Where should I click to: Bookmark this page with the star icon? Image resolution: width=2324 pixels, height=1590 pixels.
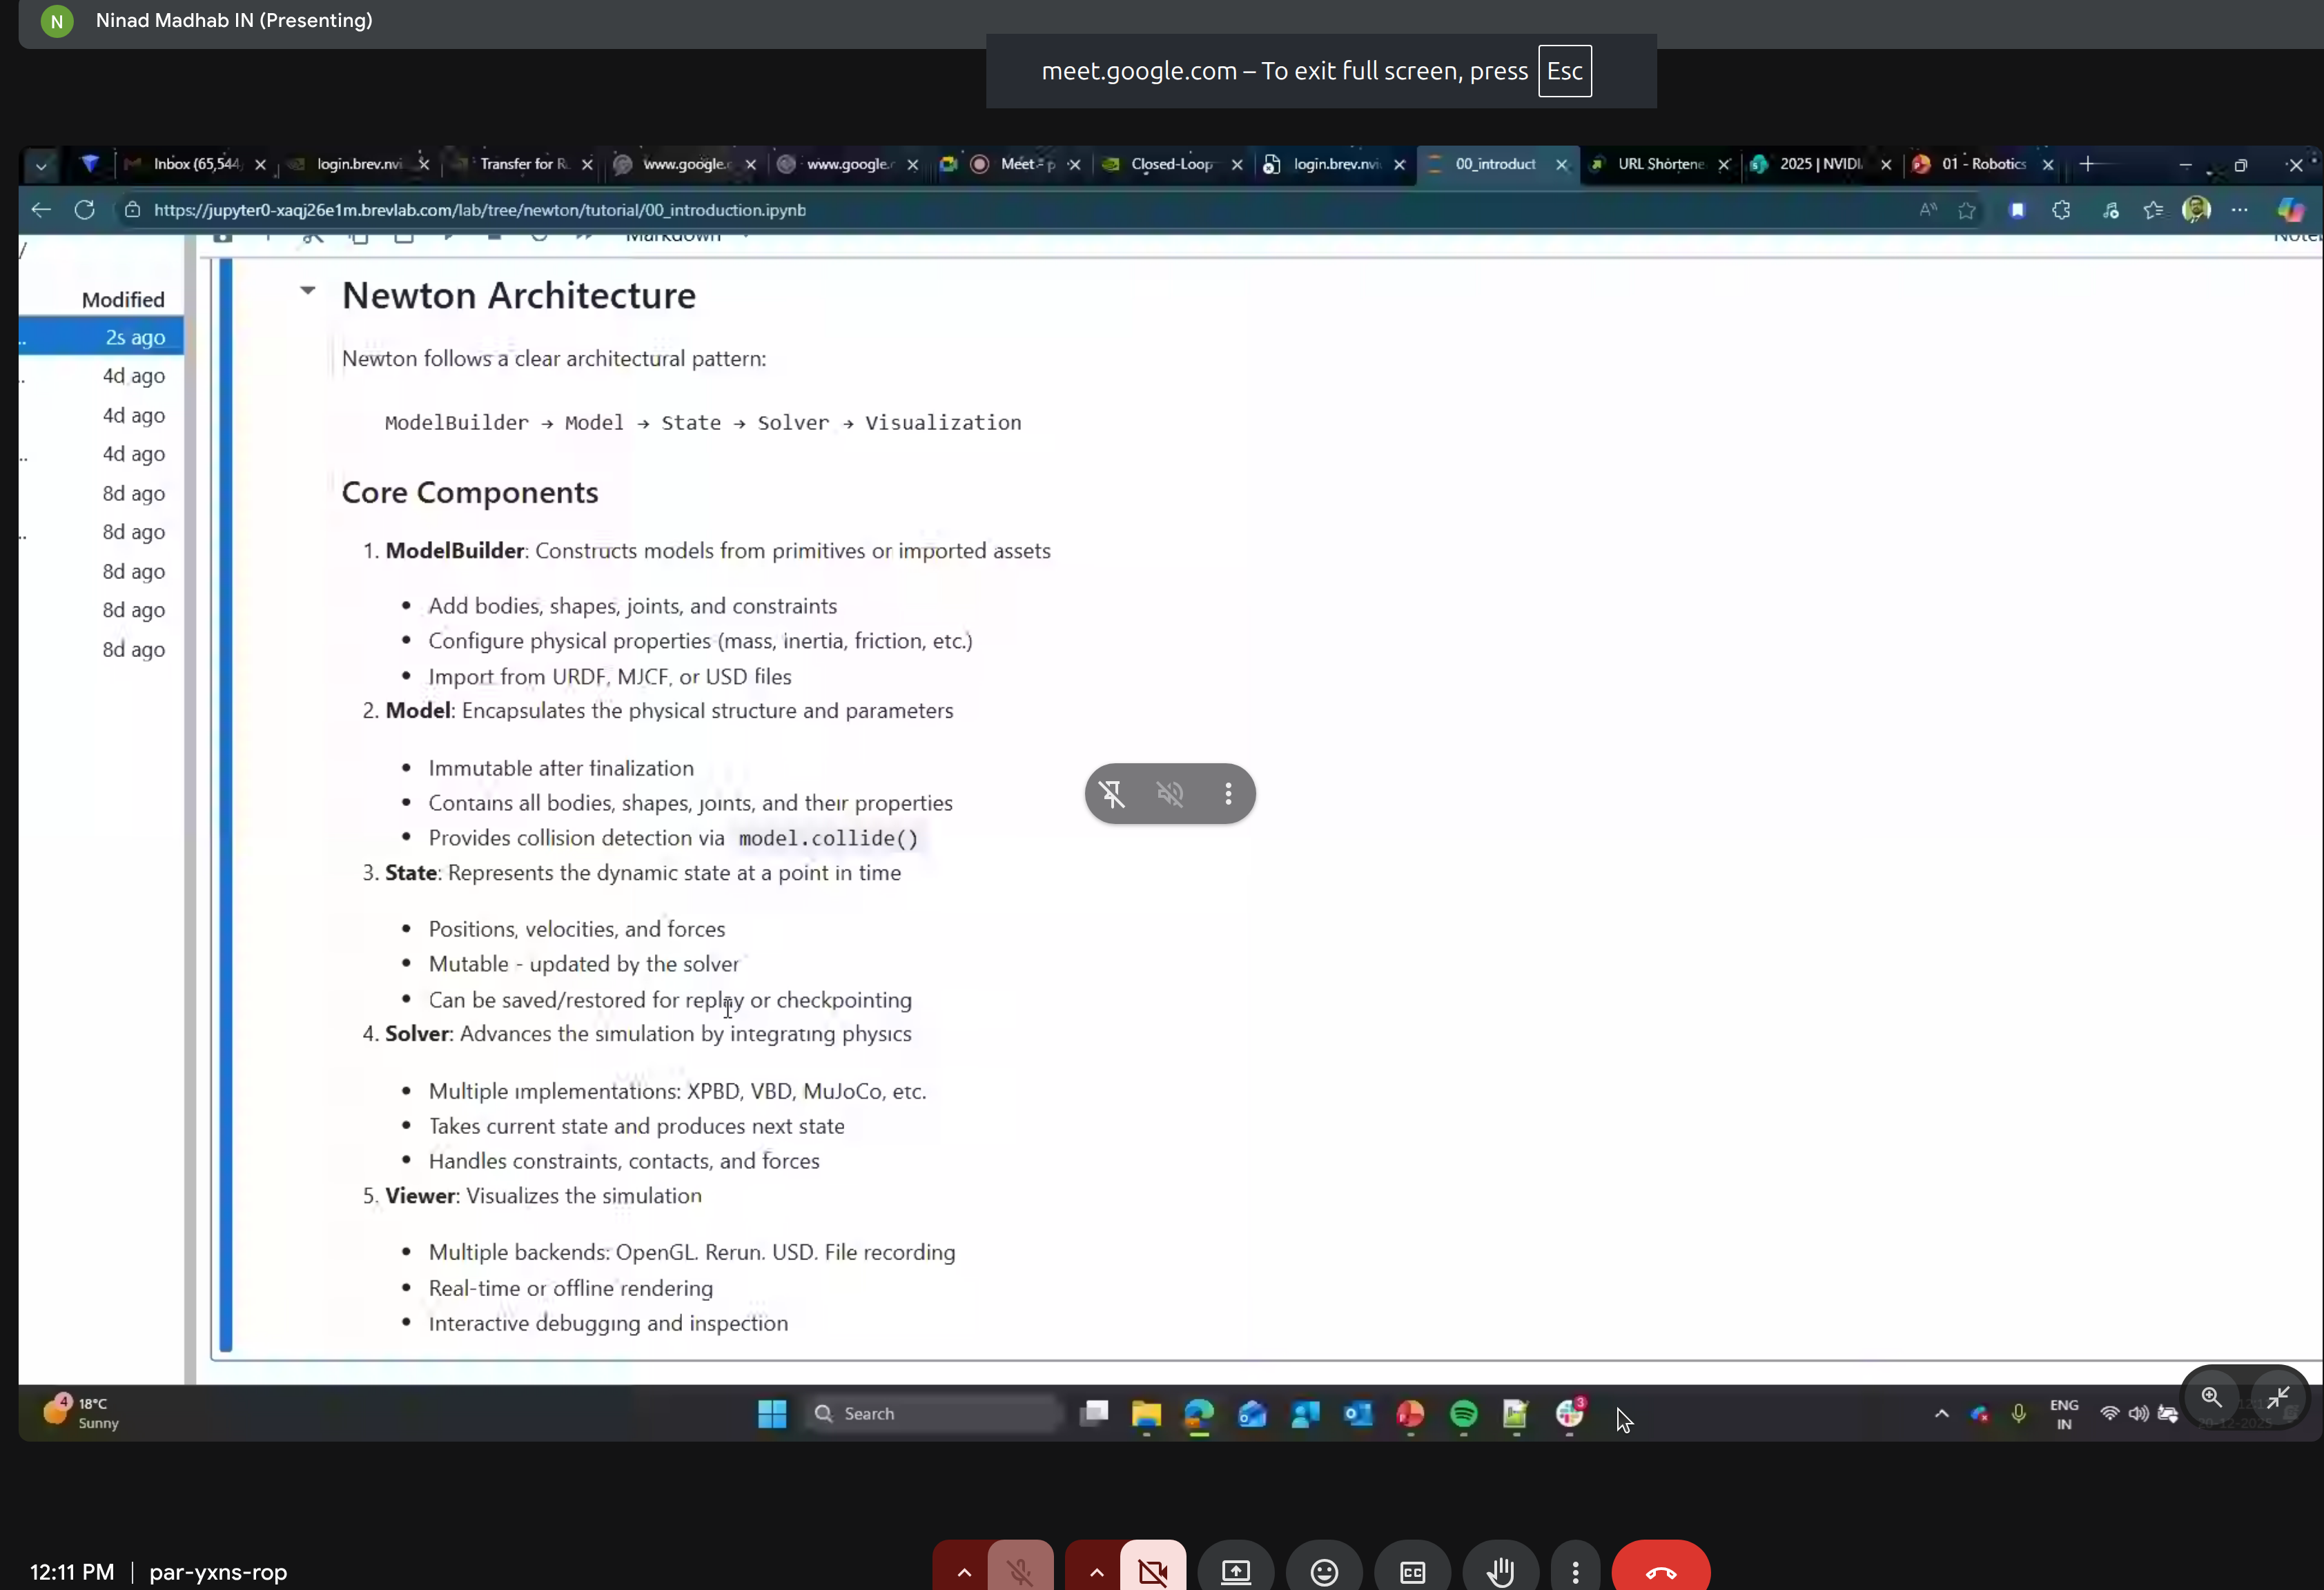pos(1966,210)
